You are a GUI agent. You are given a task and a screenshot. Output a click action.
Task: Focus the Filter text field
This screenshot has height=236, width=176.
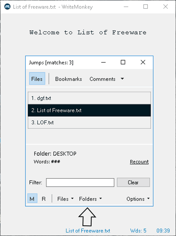80,182
